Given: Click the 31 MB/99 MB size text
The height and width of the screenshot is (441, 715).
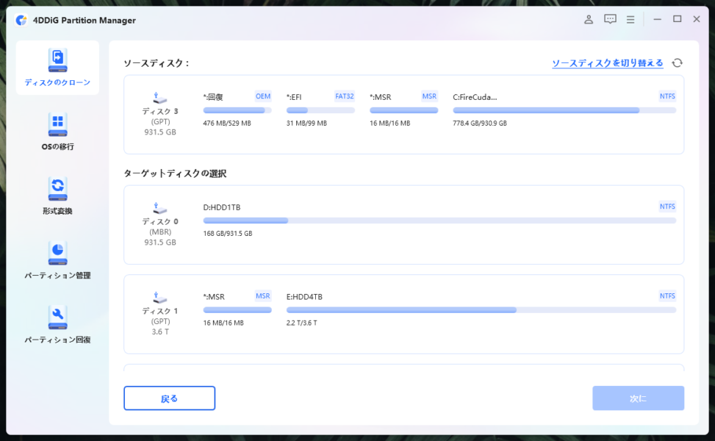Looking at the screenshot, I should click(306, 123).
